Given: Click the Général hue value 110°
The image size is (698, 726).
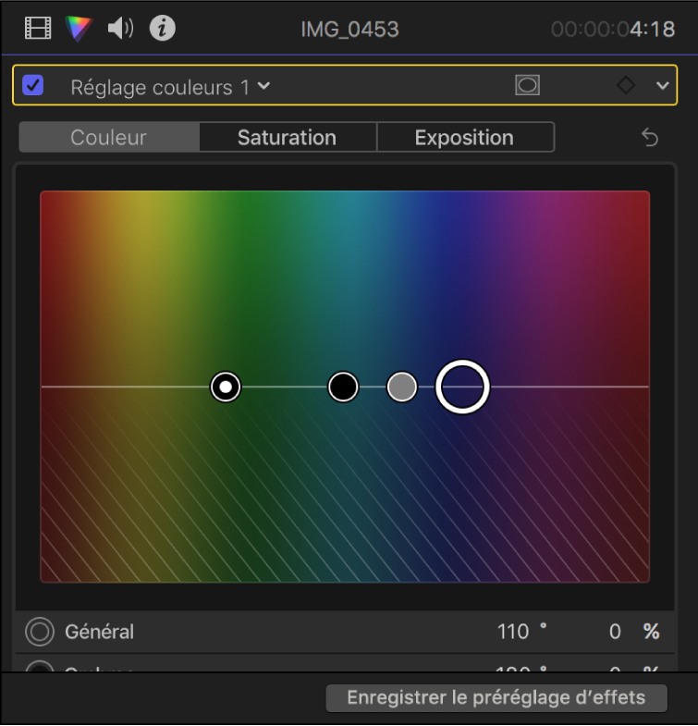Looking at the screenshot, I should point(512,632).
